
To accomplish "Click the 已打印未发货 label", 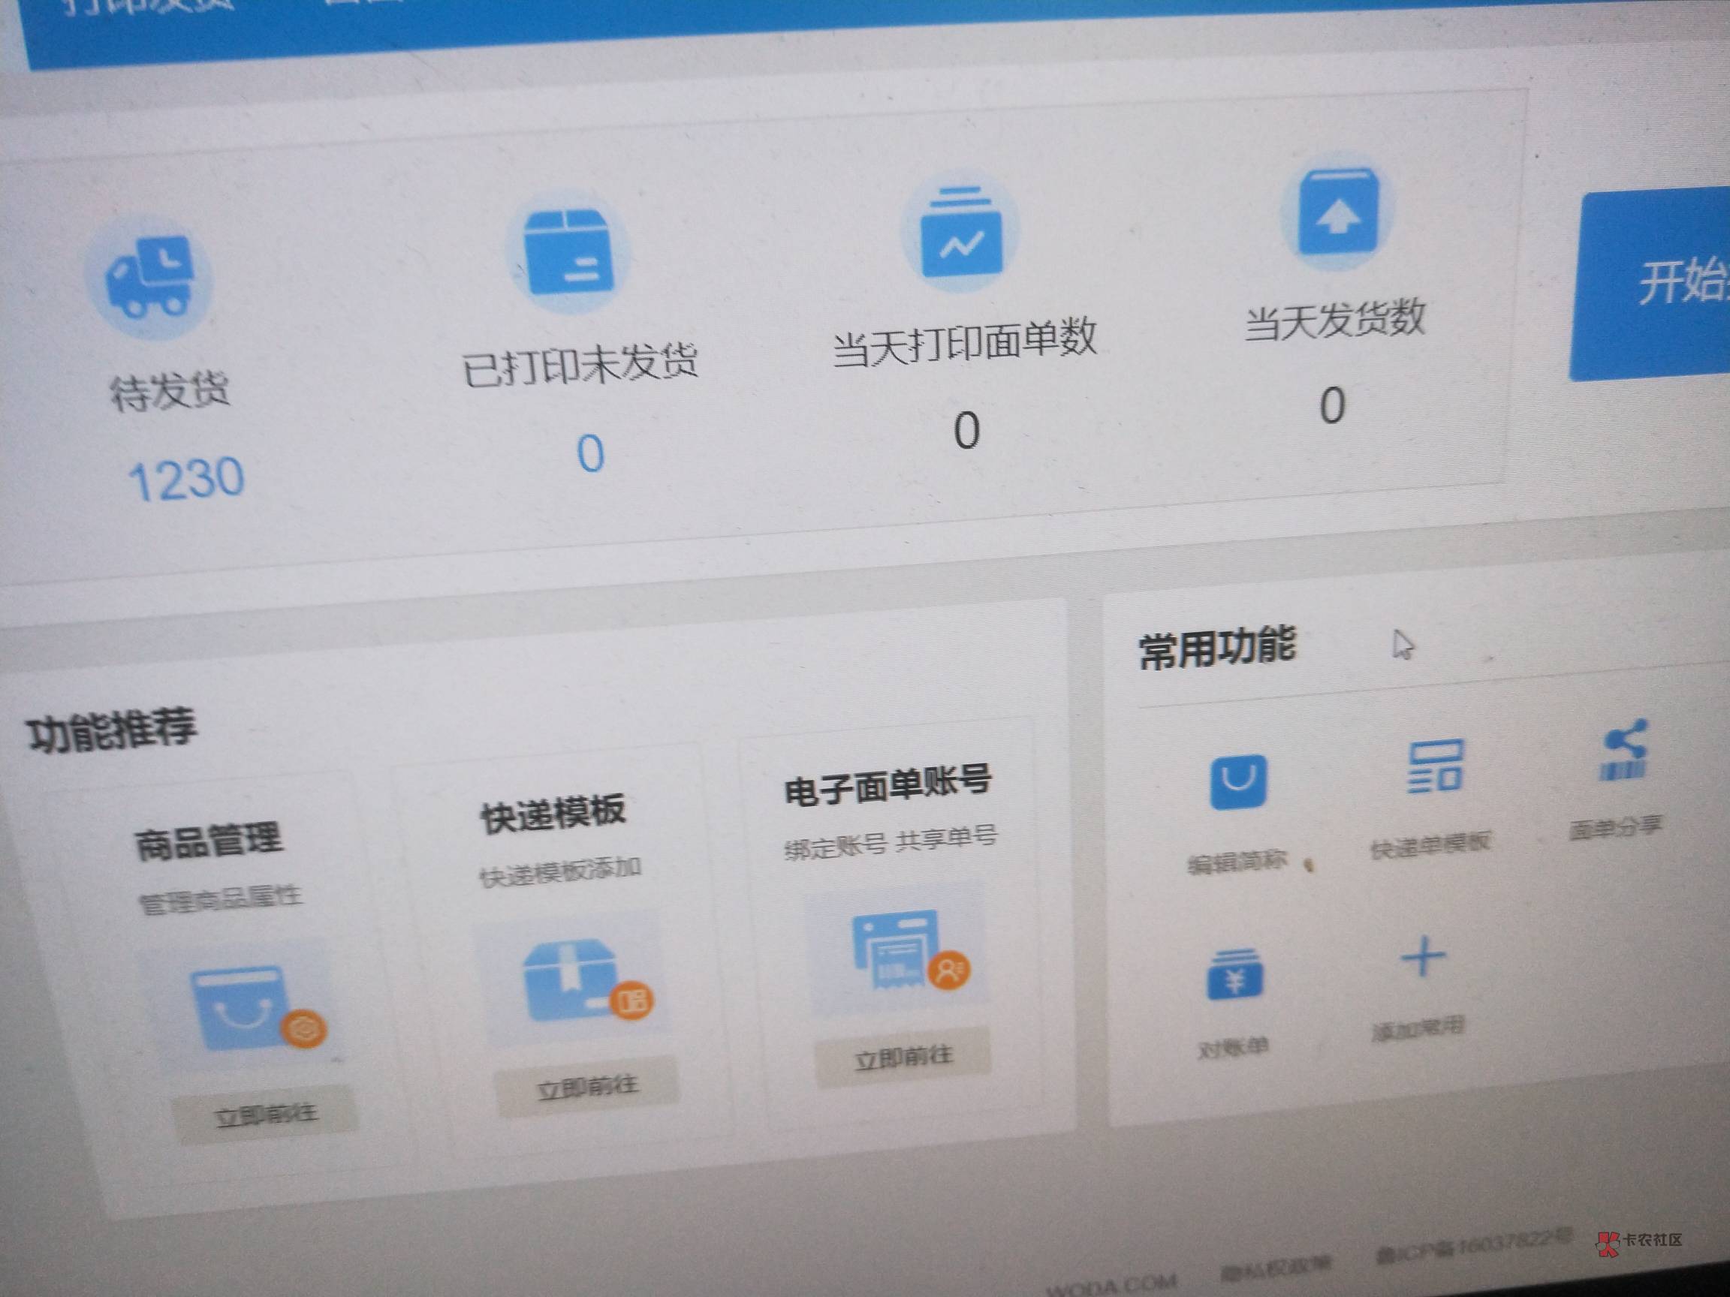I will tap(580, 364).
